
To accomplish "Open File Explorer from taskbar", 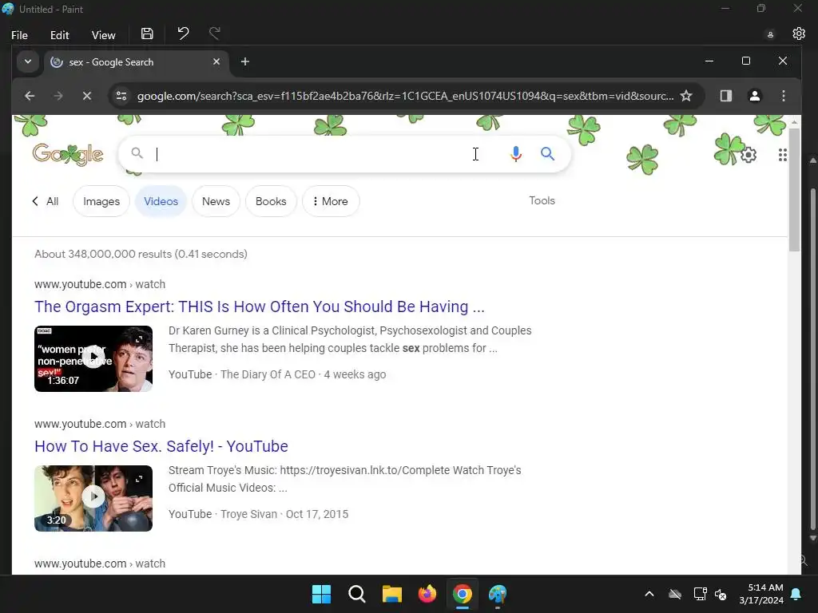I will pos(391,594).
